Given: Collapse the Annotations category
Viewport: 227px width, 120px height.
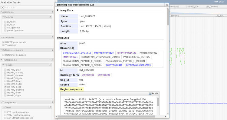Looking at the screenshot, I should pyautogui.click(x=27, y=37).
